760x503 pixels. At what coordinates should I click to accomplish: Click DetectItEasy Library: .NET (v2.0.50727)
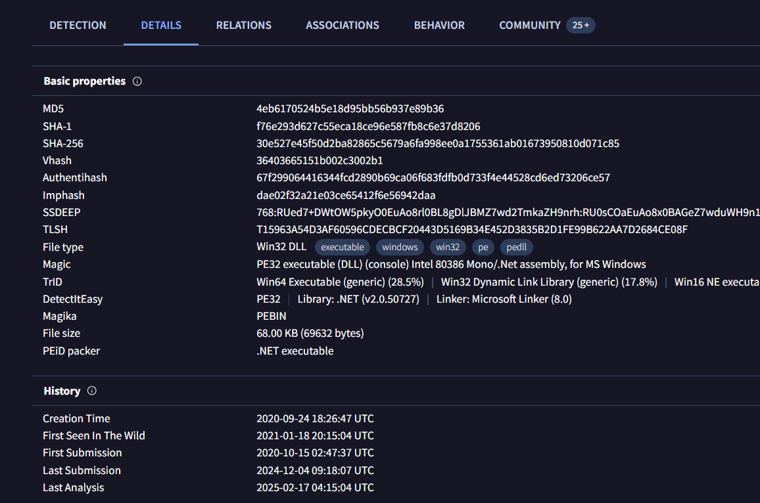pyautogui.click(x=358, y=299)
